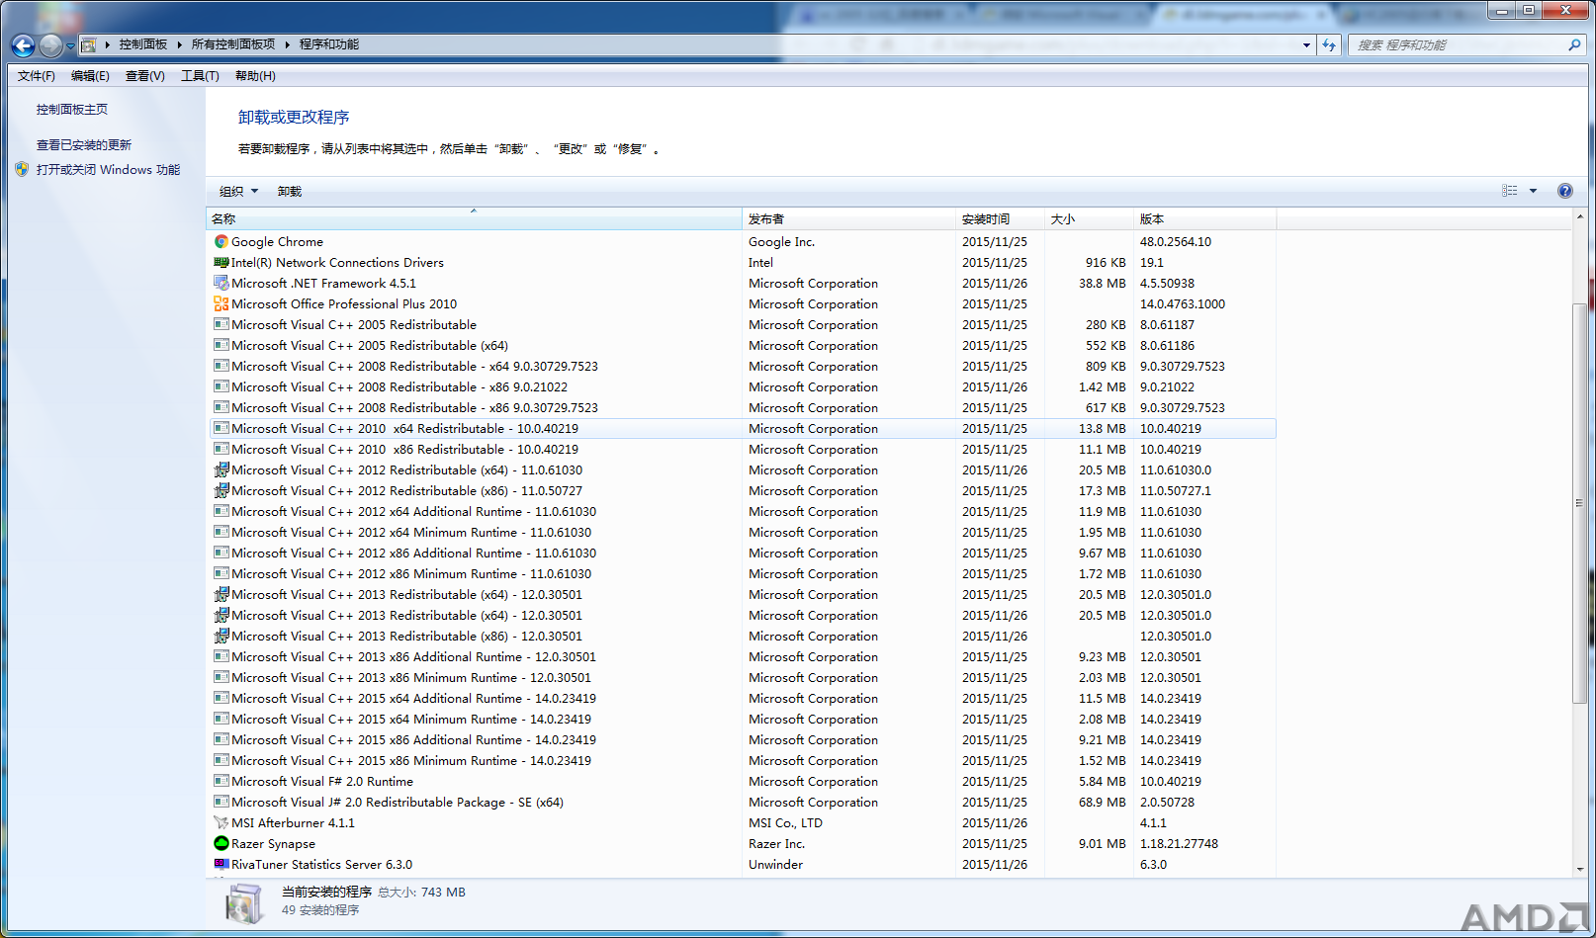Expand the view options dropdown arrow
The width and height of the screenshot is (1596, 938).
[x=1534, y=191]
